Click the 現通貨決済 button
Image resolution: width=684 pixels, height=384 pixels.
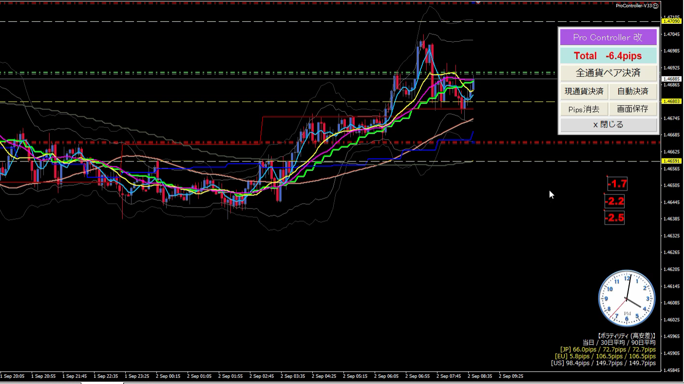click(584, 91)
